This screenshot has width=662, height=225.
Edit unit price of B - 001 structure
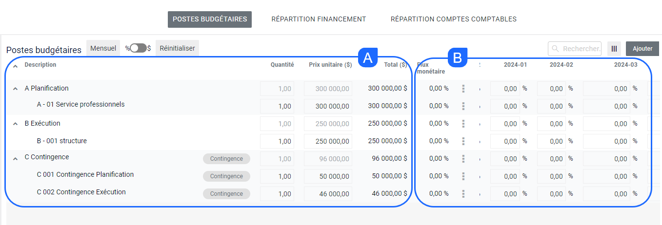tap(328, 141)
